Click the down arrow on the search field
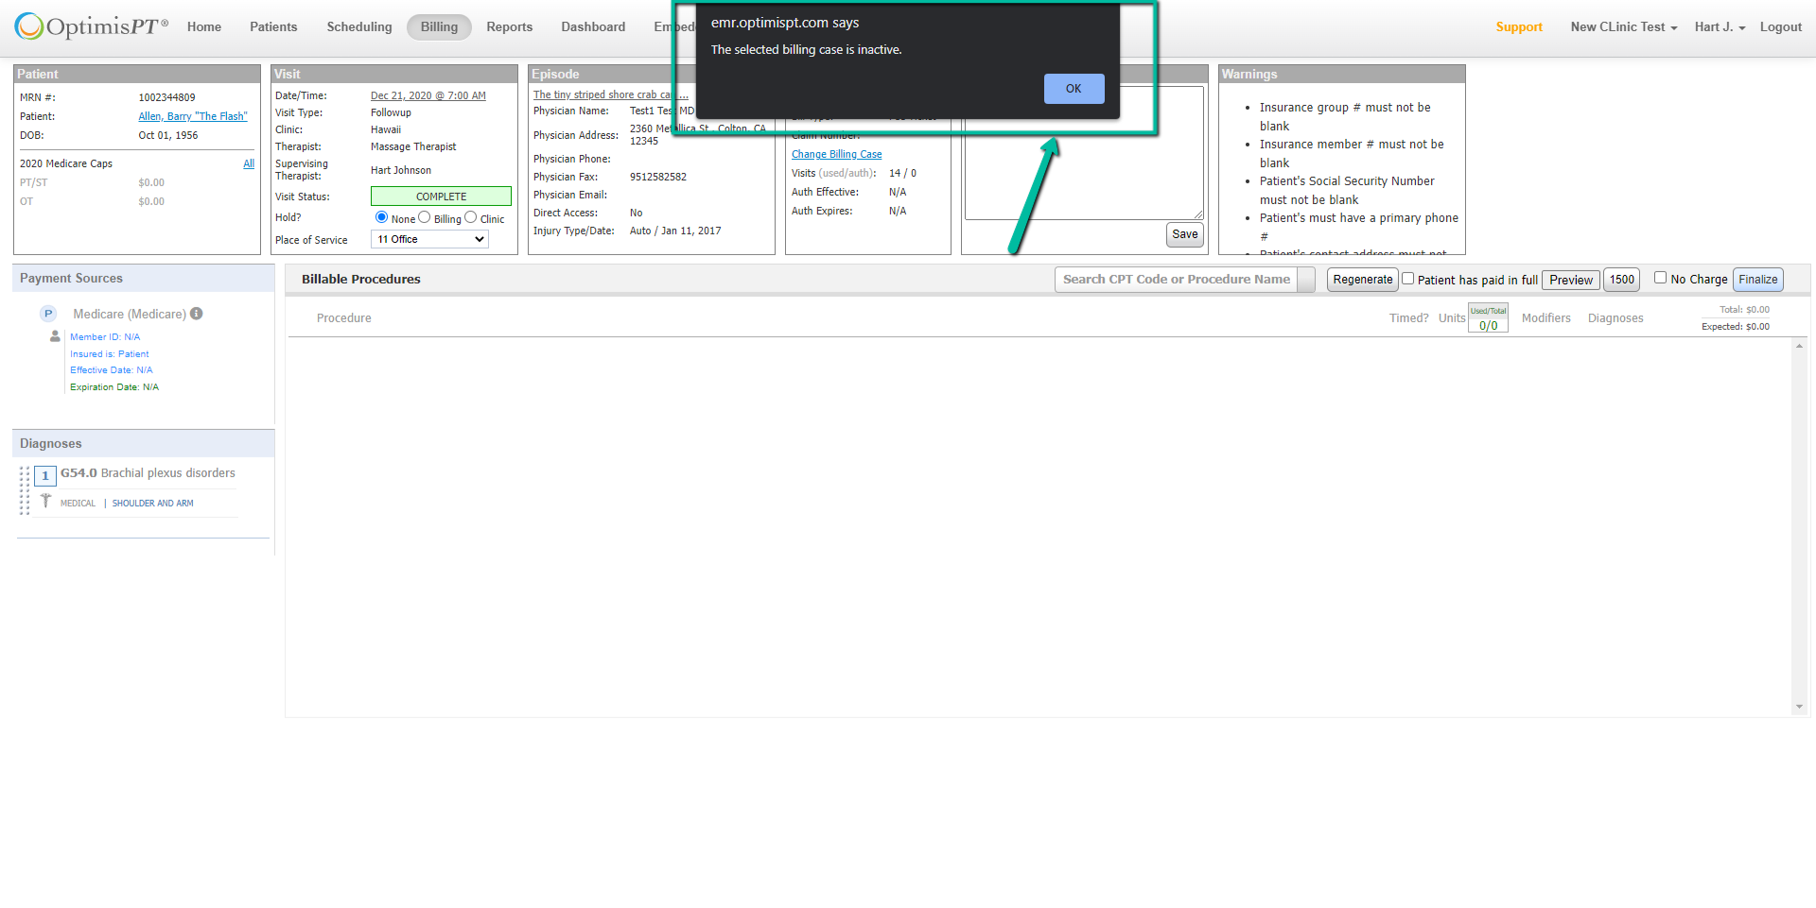Viewport: 1816px width, 908px height. click(x=1306, y=279)
